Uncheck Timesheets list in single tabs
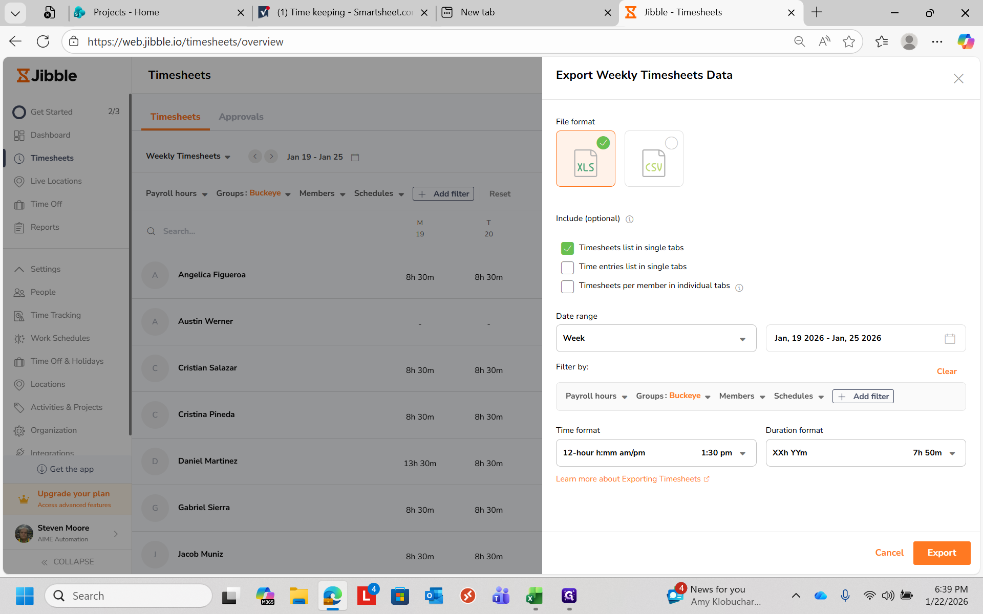Image resolution: width=983 pixels, height=614 pixels. point(567,248)
